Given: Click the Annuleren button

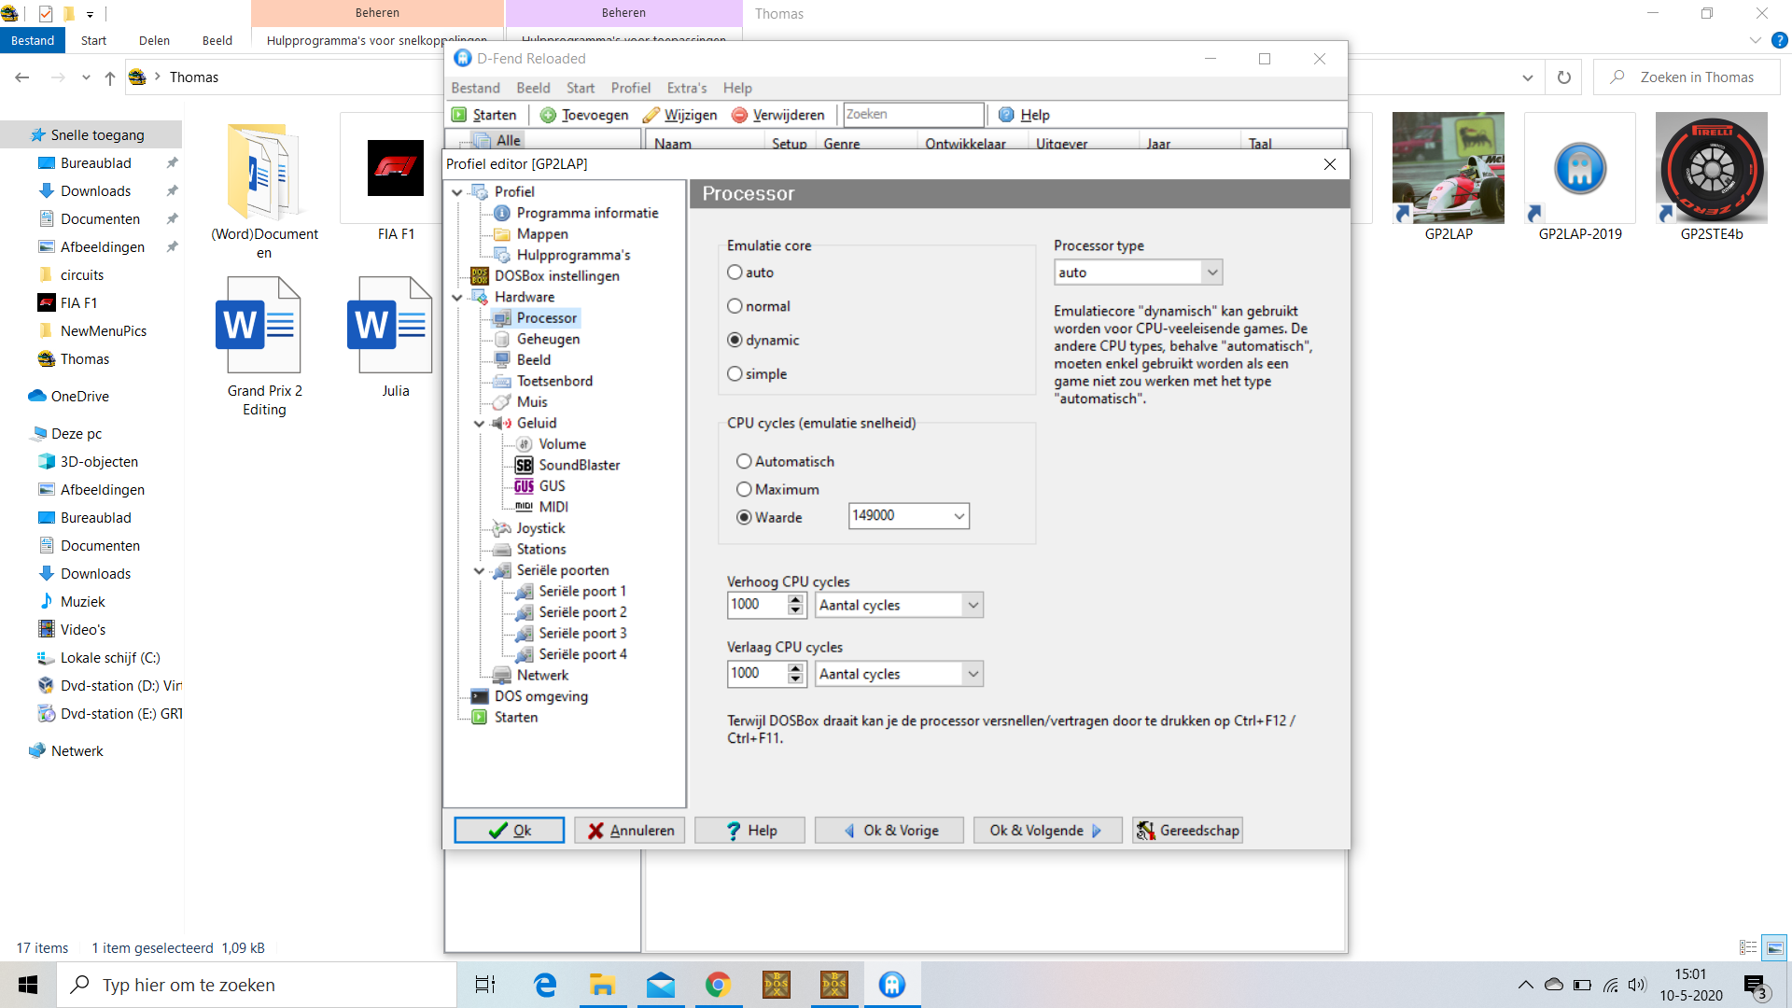Looking at the screenshot, I should [630, 830].
